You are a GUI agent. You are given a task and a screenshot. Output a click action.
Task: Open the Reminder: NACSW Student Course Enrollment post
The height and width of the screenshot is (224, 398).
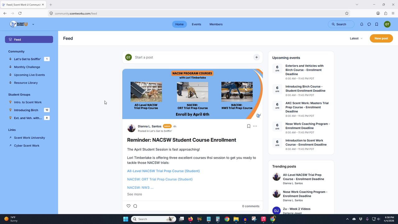pos(182,140)
